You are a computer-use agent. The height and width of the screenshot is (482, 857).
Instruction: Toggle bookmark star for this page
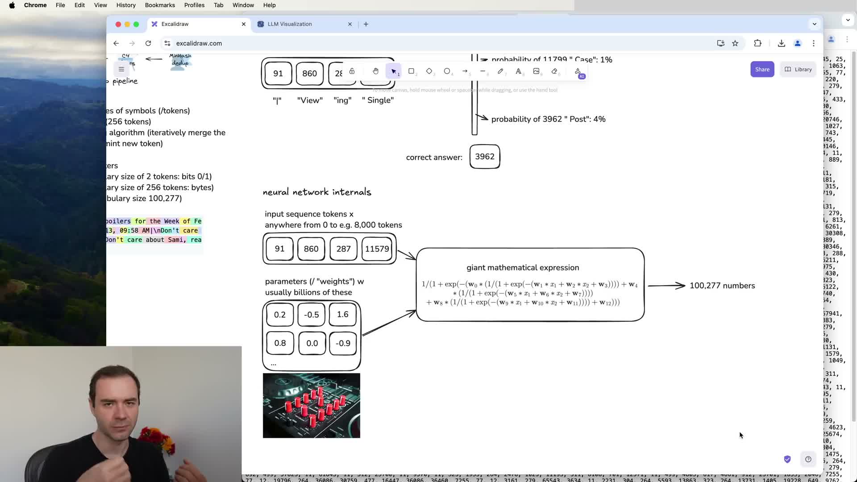pos(735,43)
